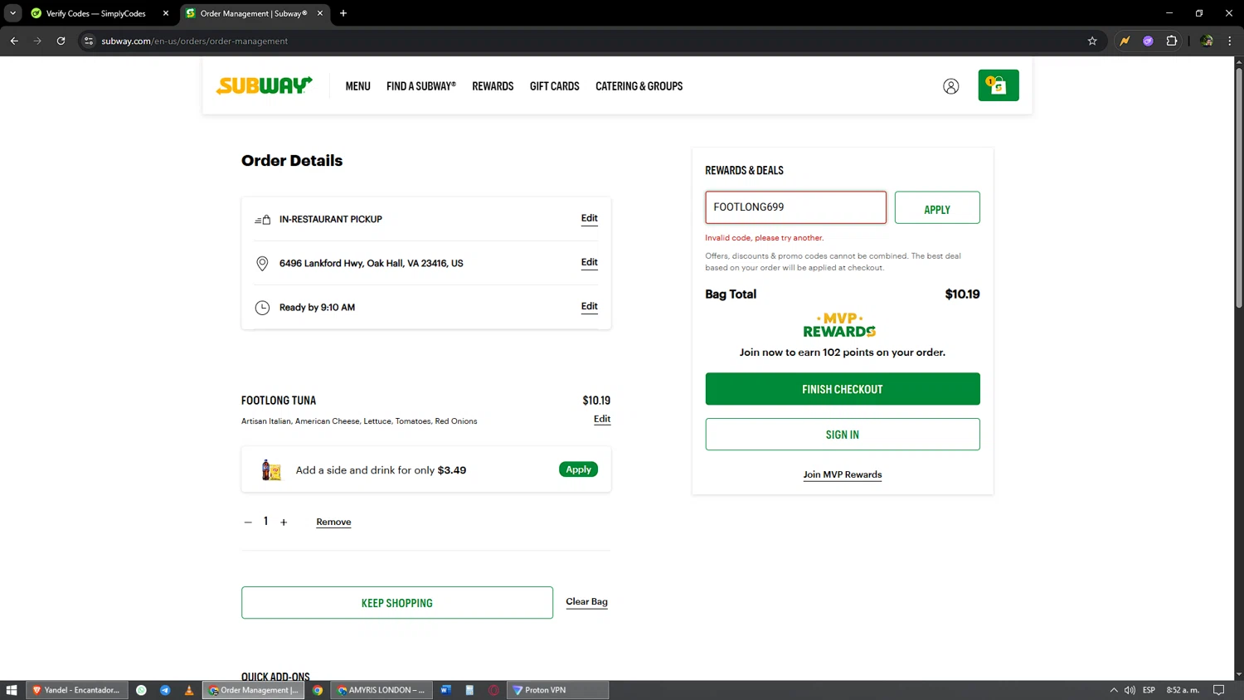This screenshot has height=700, width=1244.
Task: Show hidden system tray icons
Action: (x=1114, y=690)
